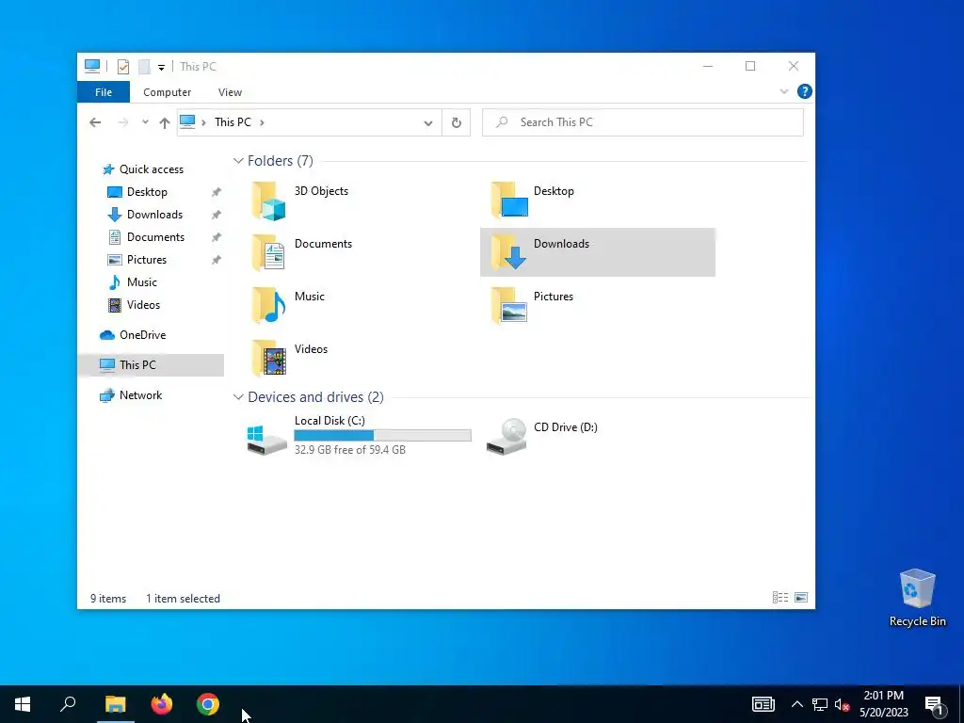The width and height of the screenshot is (964, 723).
Task: Unpin Pictures from Quick access
Action: [217, 260]
